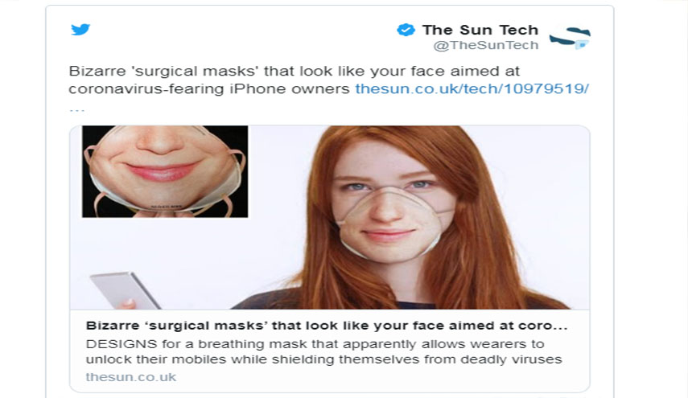Click the smiling lips on the inset mask
The image size is (688, 398).
pyautogui.click(x=163, y=171)
